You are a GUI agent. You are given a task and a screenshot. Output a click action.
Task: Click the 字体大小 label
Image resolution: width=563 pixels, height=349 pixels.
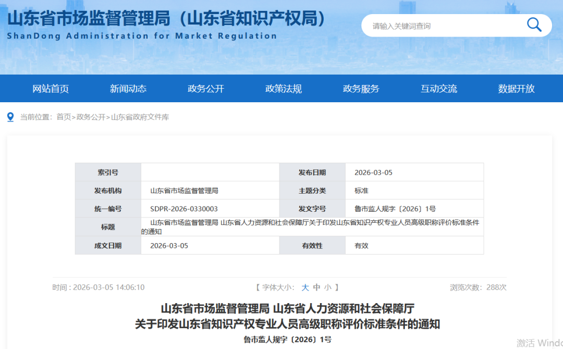click(278, 287)
